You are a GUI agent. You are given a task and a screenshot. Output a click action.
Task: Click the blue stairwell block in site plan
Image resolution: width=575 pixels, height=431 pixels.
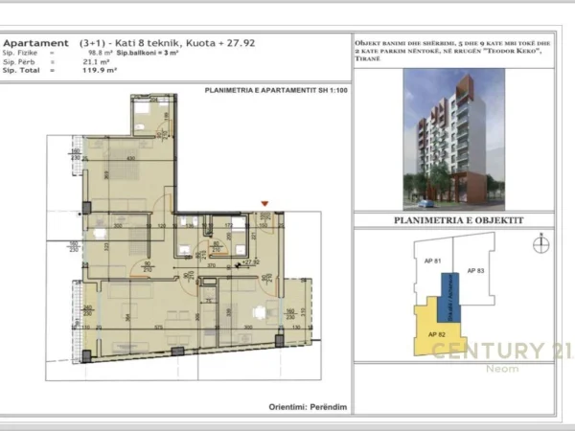point(448,297)
